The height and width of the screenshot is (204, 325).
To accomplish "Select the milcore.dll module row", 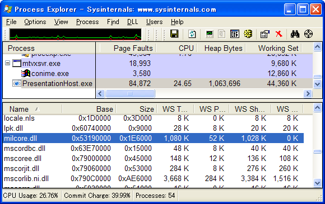I will coord(153,138).
